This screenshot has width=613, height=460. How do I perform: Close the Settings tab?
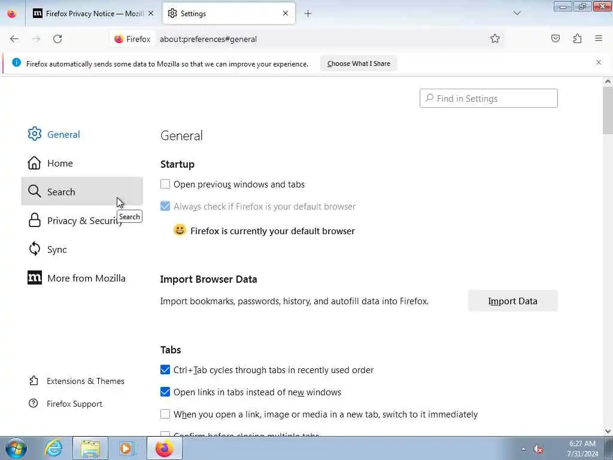[286, 13]
